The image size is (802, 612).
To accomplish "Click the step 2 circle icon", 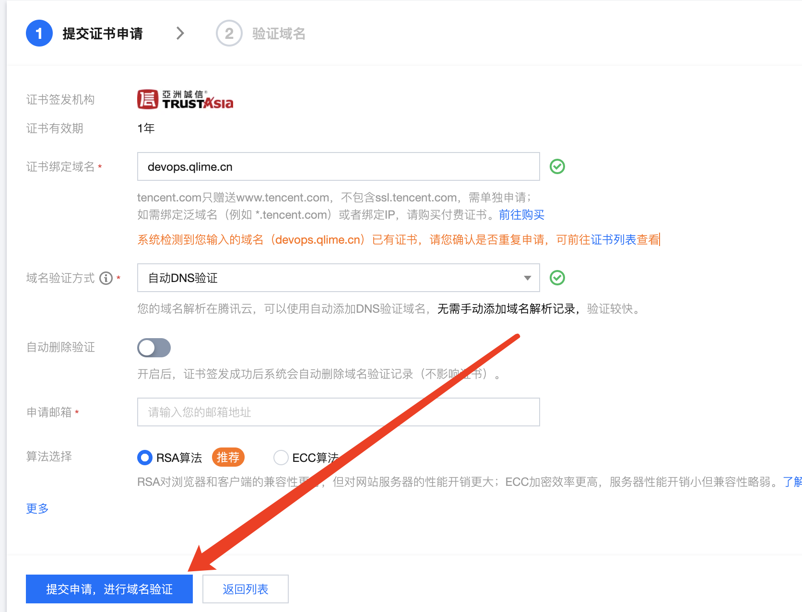I will (229, 33).
